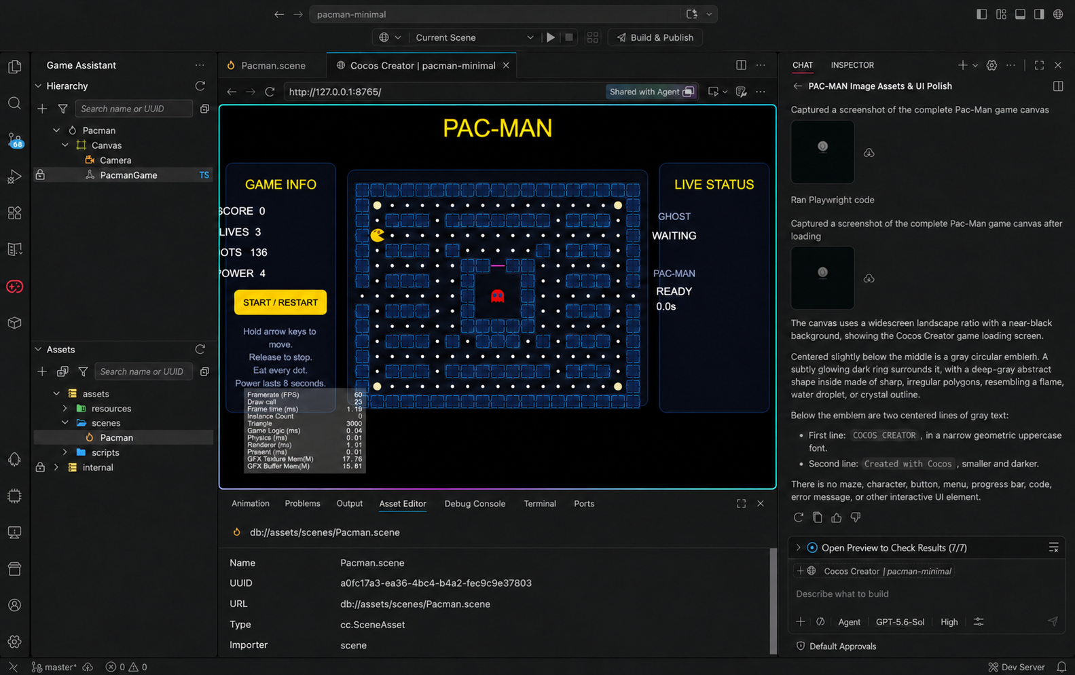Image resolution: width=1075 pixels, height=675 pixels.
Task: Open the Problems panel tab
Action: (302, 503)
